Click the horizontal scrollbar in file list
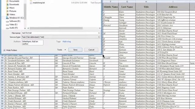 (56, 28)
